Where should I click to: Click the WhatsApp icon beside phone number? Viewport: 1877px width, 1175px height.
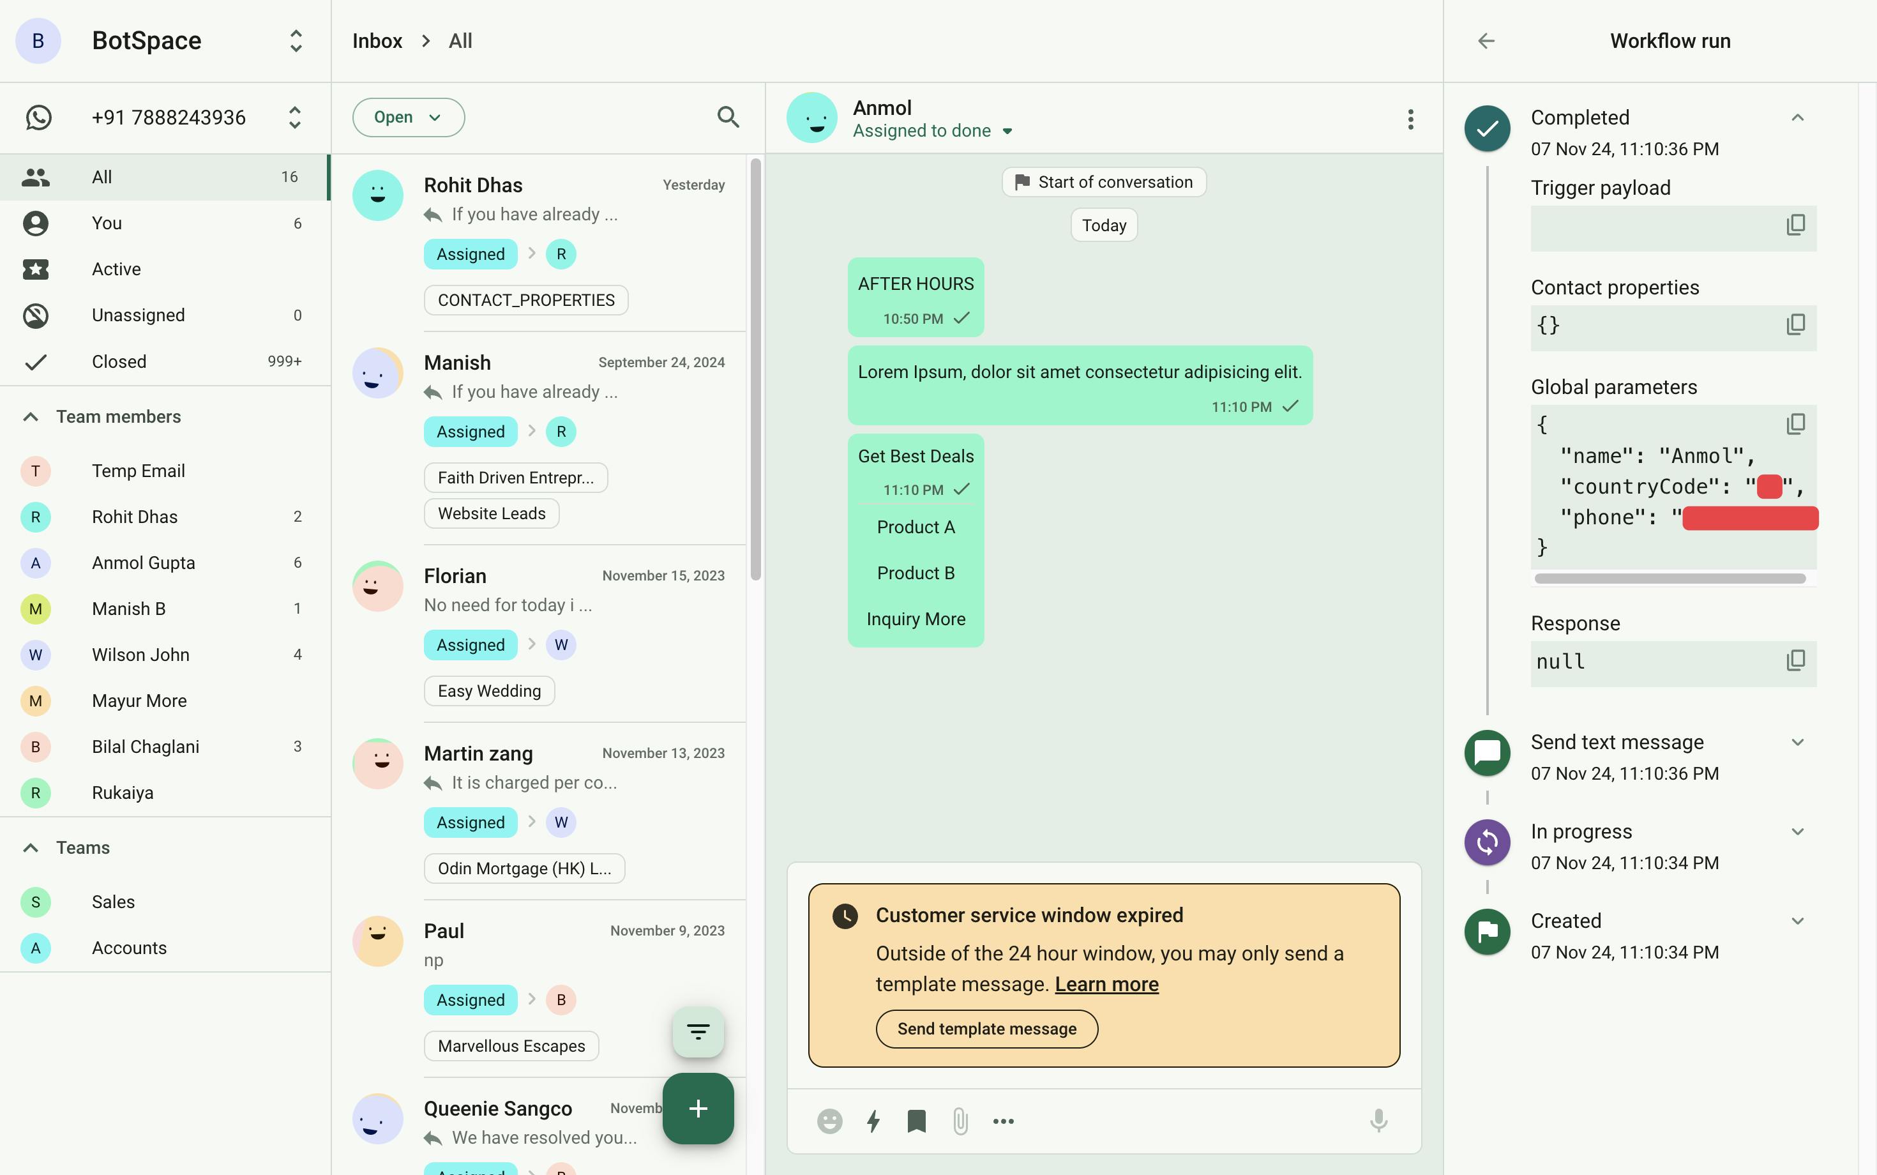[x=38, y=117]
